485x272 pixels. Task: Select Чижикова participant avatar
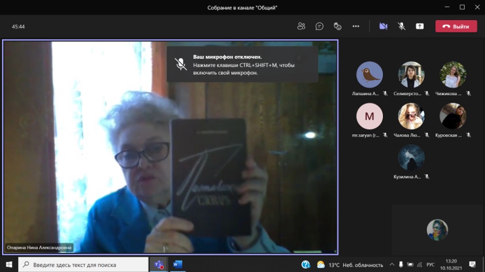pyautogui.click(x=453, y=75)
